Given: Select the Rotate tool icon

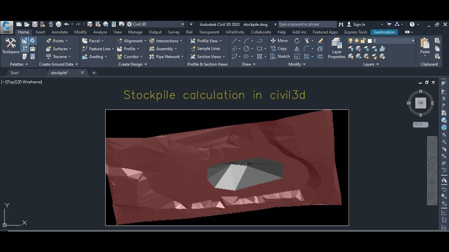Looking at the screenshot, I should [x=297, y=41].
